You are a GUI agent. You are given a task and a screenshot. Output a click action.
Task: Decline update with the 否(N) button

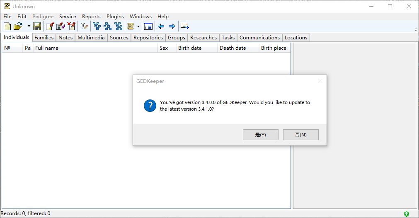pos(300,135)
